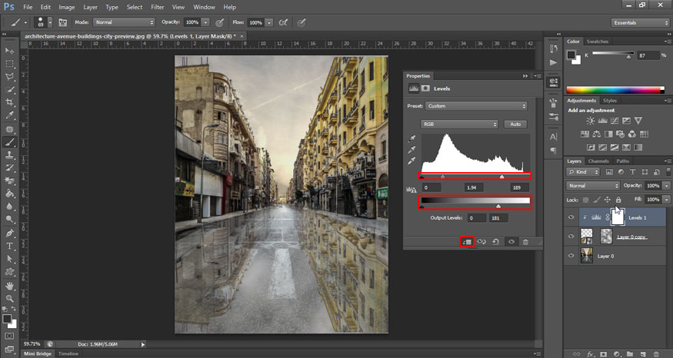Open the Filter menu
Screen dimensions: 673x358
[x=157, y=7]
